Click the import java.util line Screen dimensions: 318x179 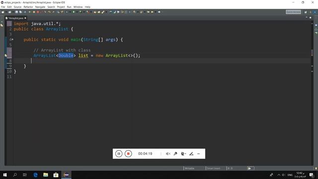(37, 24)
